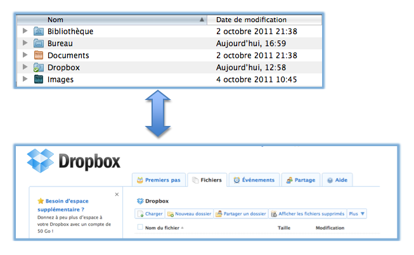Click the small Dropbox breadcrumb icon
Image resolution: width=414 pixels, height=255 pixels.
(140, 201)
